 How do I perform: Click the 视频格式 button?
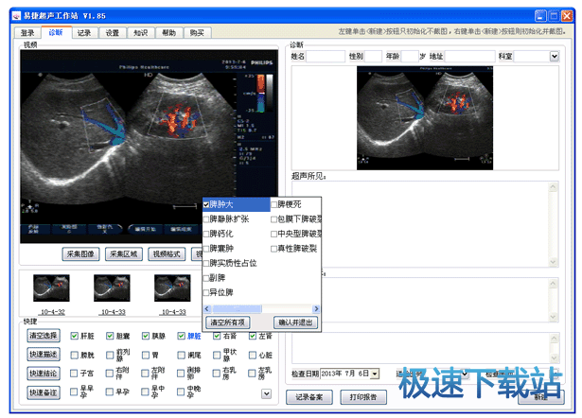167,254
